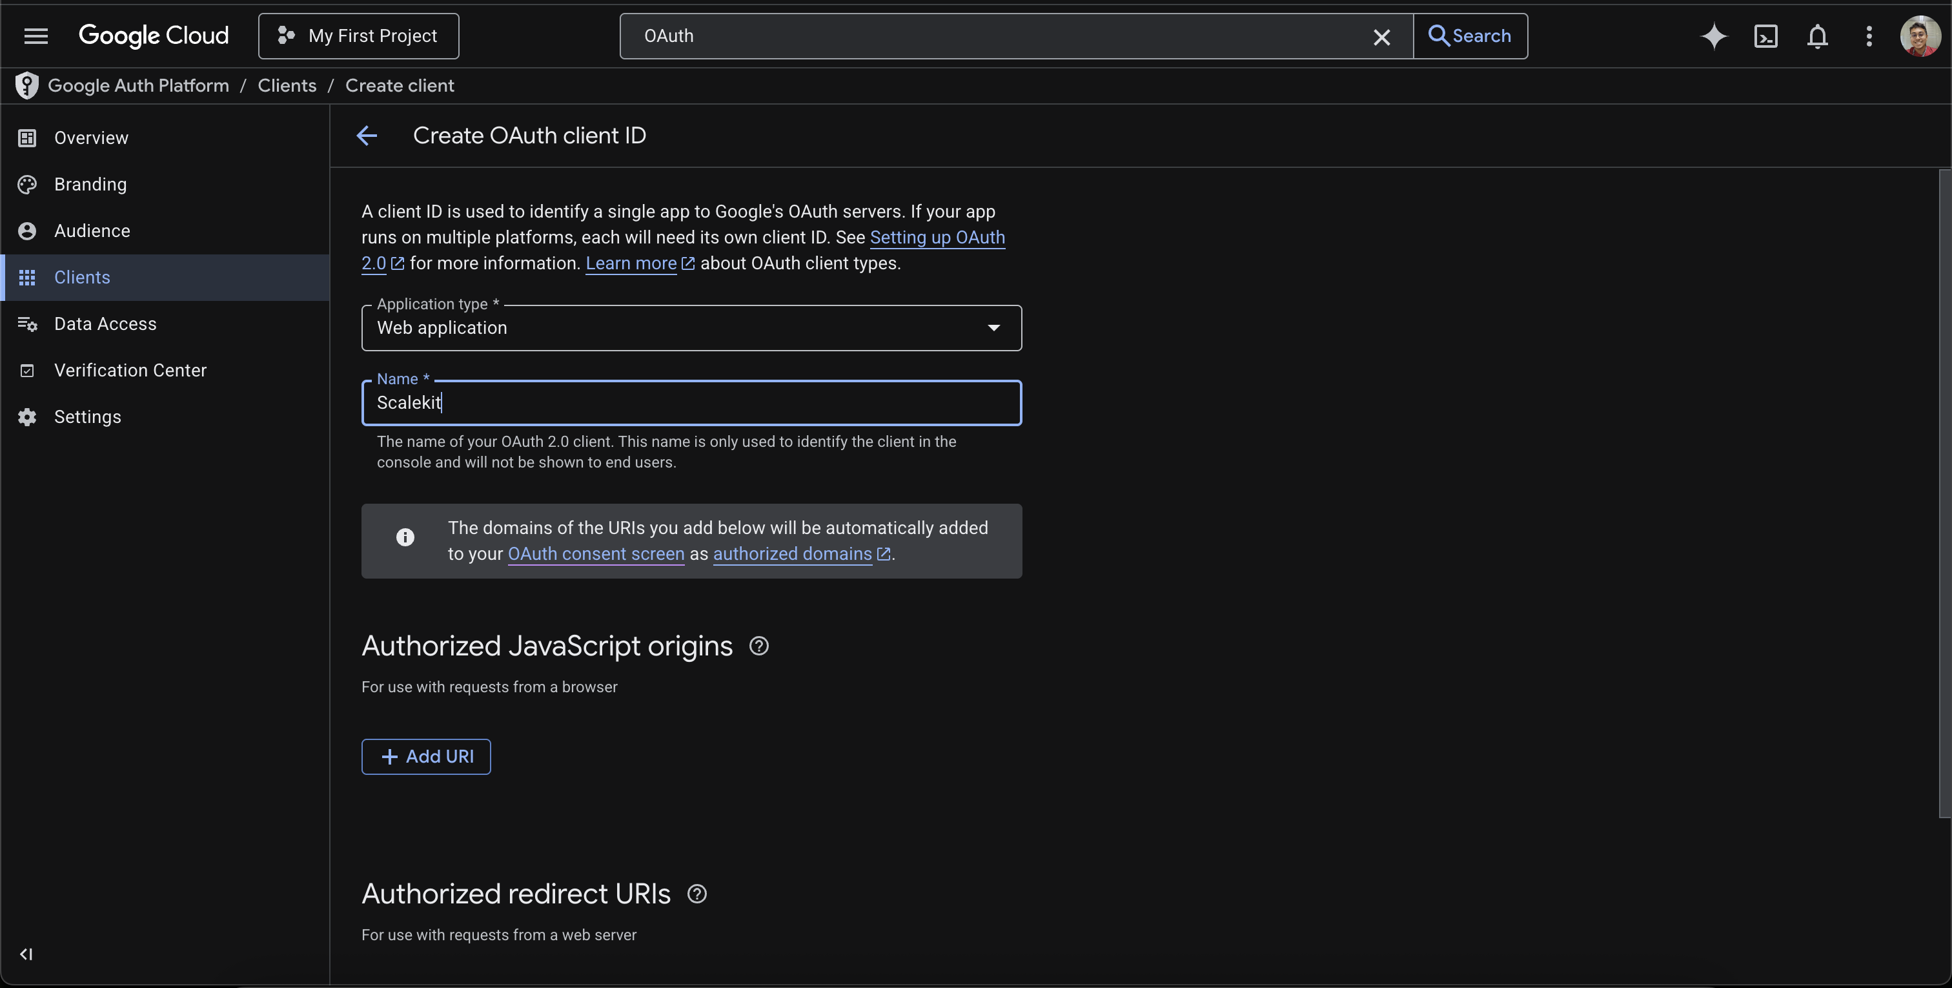Open the navigation hamburger menu
This screenshot has height=988, width=1952.
[35, 36]
